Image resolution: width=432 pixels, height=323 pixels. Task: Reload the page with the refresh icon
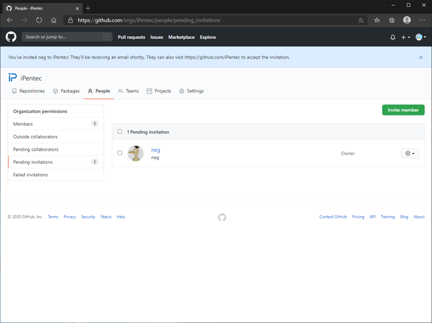39,20
